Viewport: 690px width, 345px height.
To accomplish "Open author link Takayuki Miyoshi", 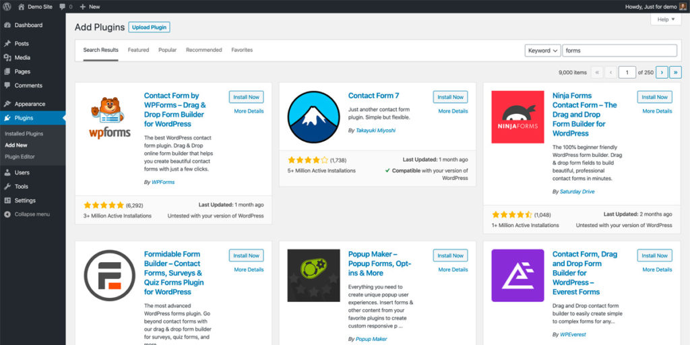I will [375, 131].
